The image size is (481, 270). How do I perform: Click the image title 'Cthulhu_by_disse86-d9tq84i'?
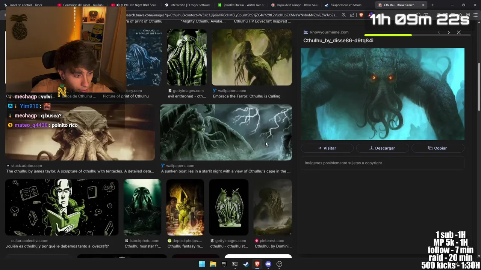point(338,40)
